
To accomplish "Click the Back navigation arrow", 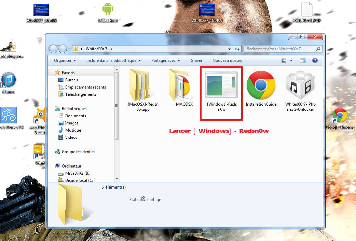I will click(x=53, y=49).
